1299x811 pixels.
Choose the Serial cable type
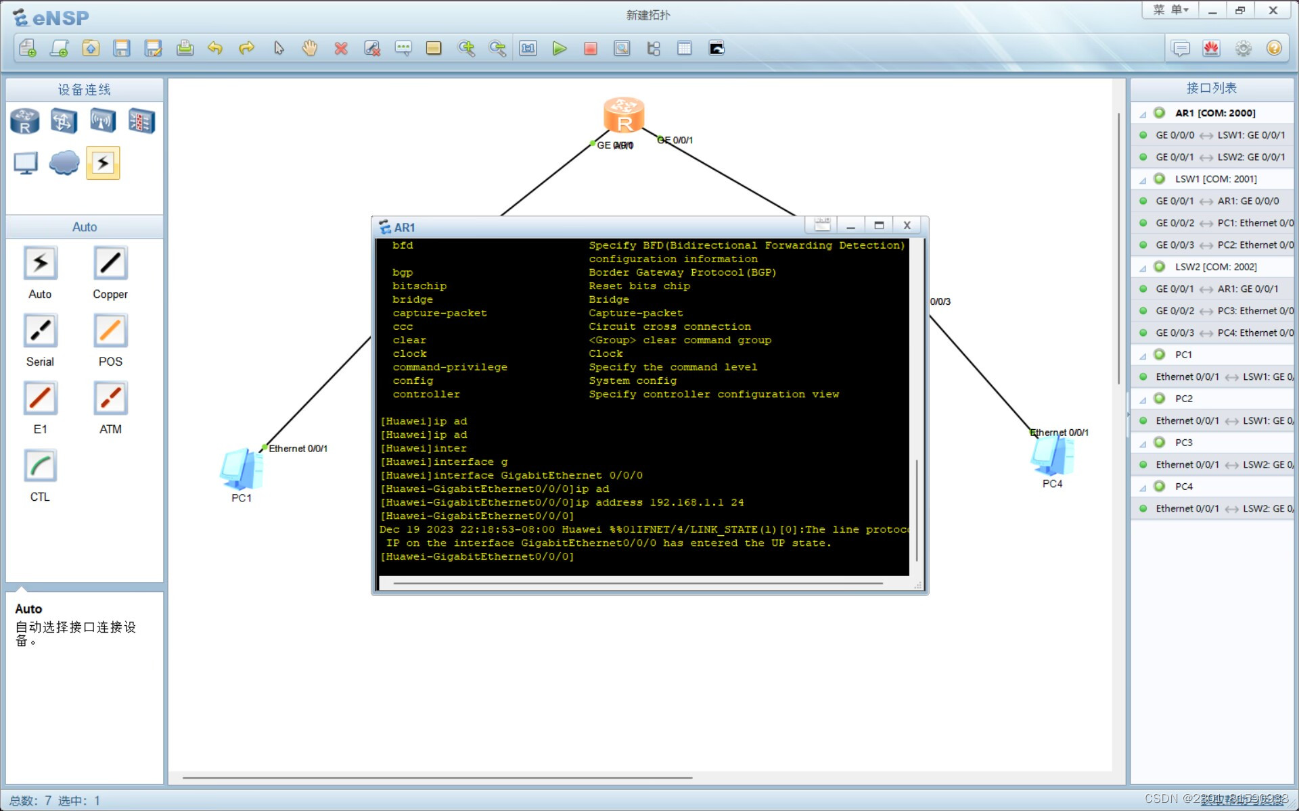click(x=40, y=331)
